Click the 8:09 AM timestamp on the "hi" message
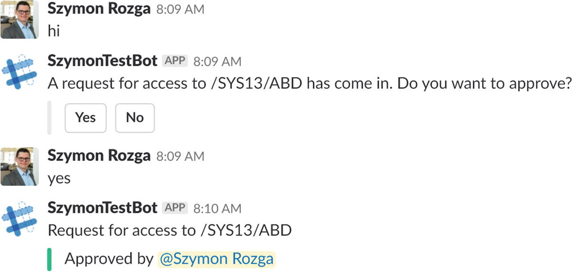 [180, 10]
